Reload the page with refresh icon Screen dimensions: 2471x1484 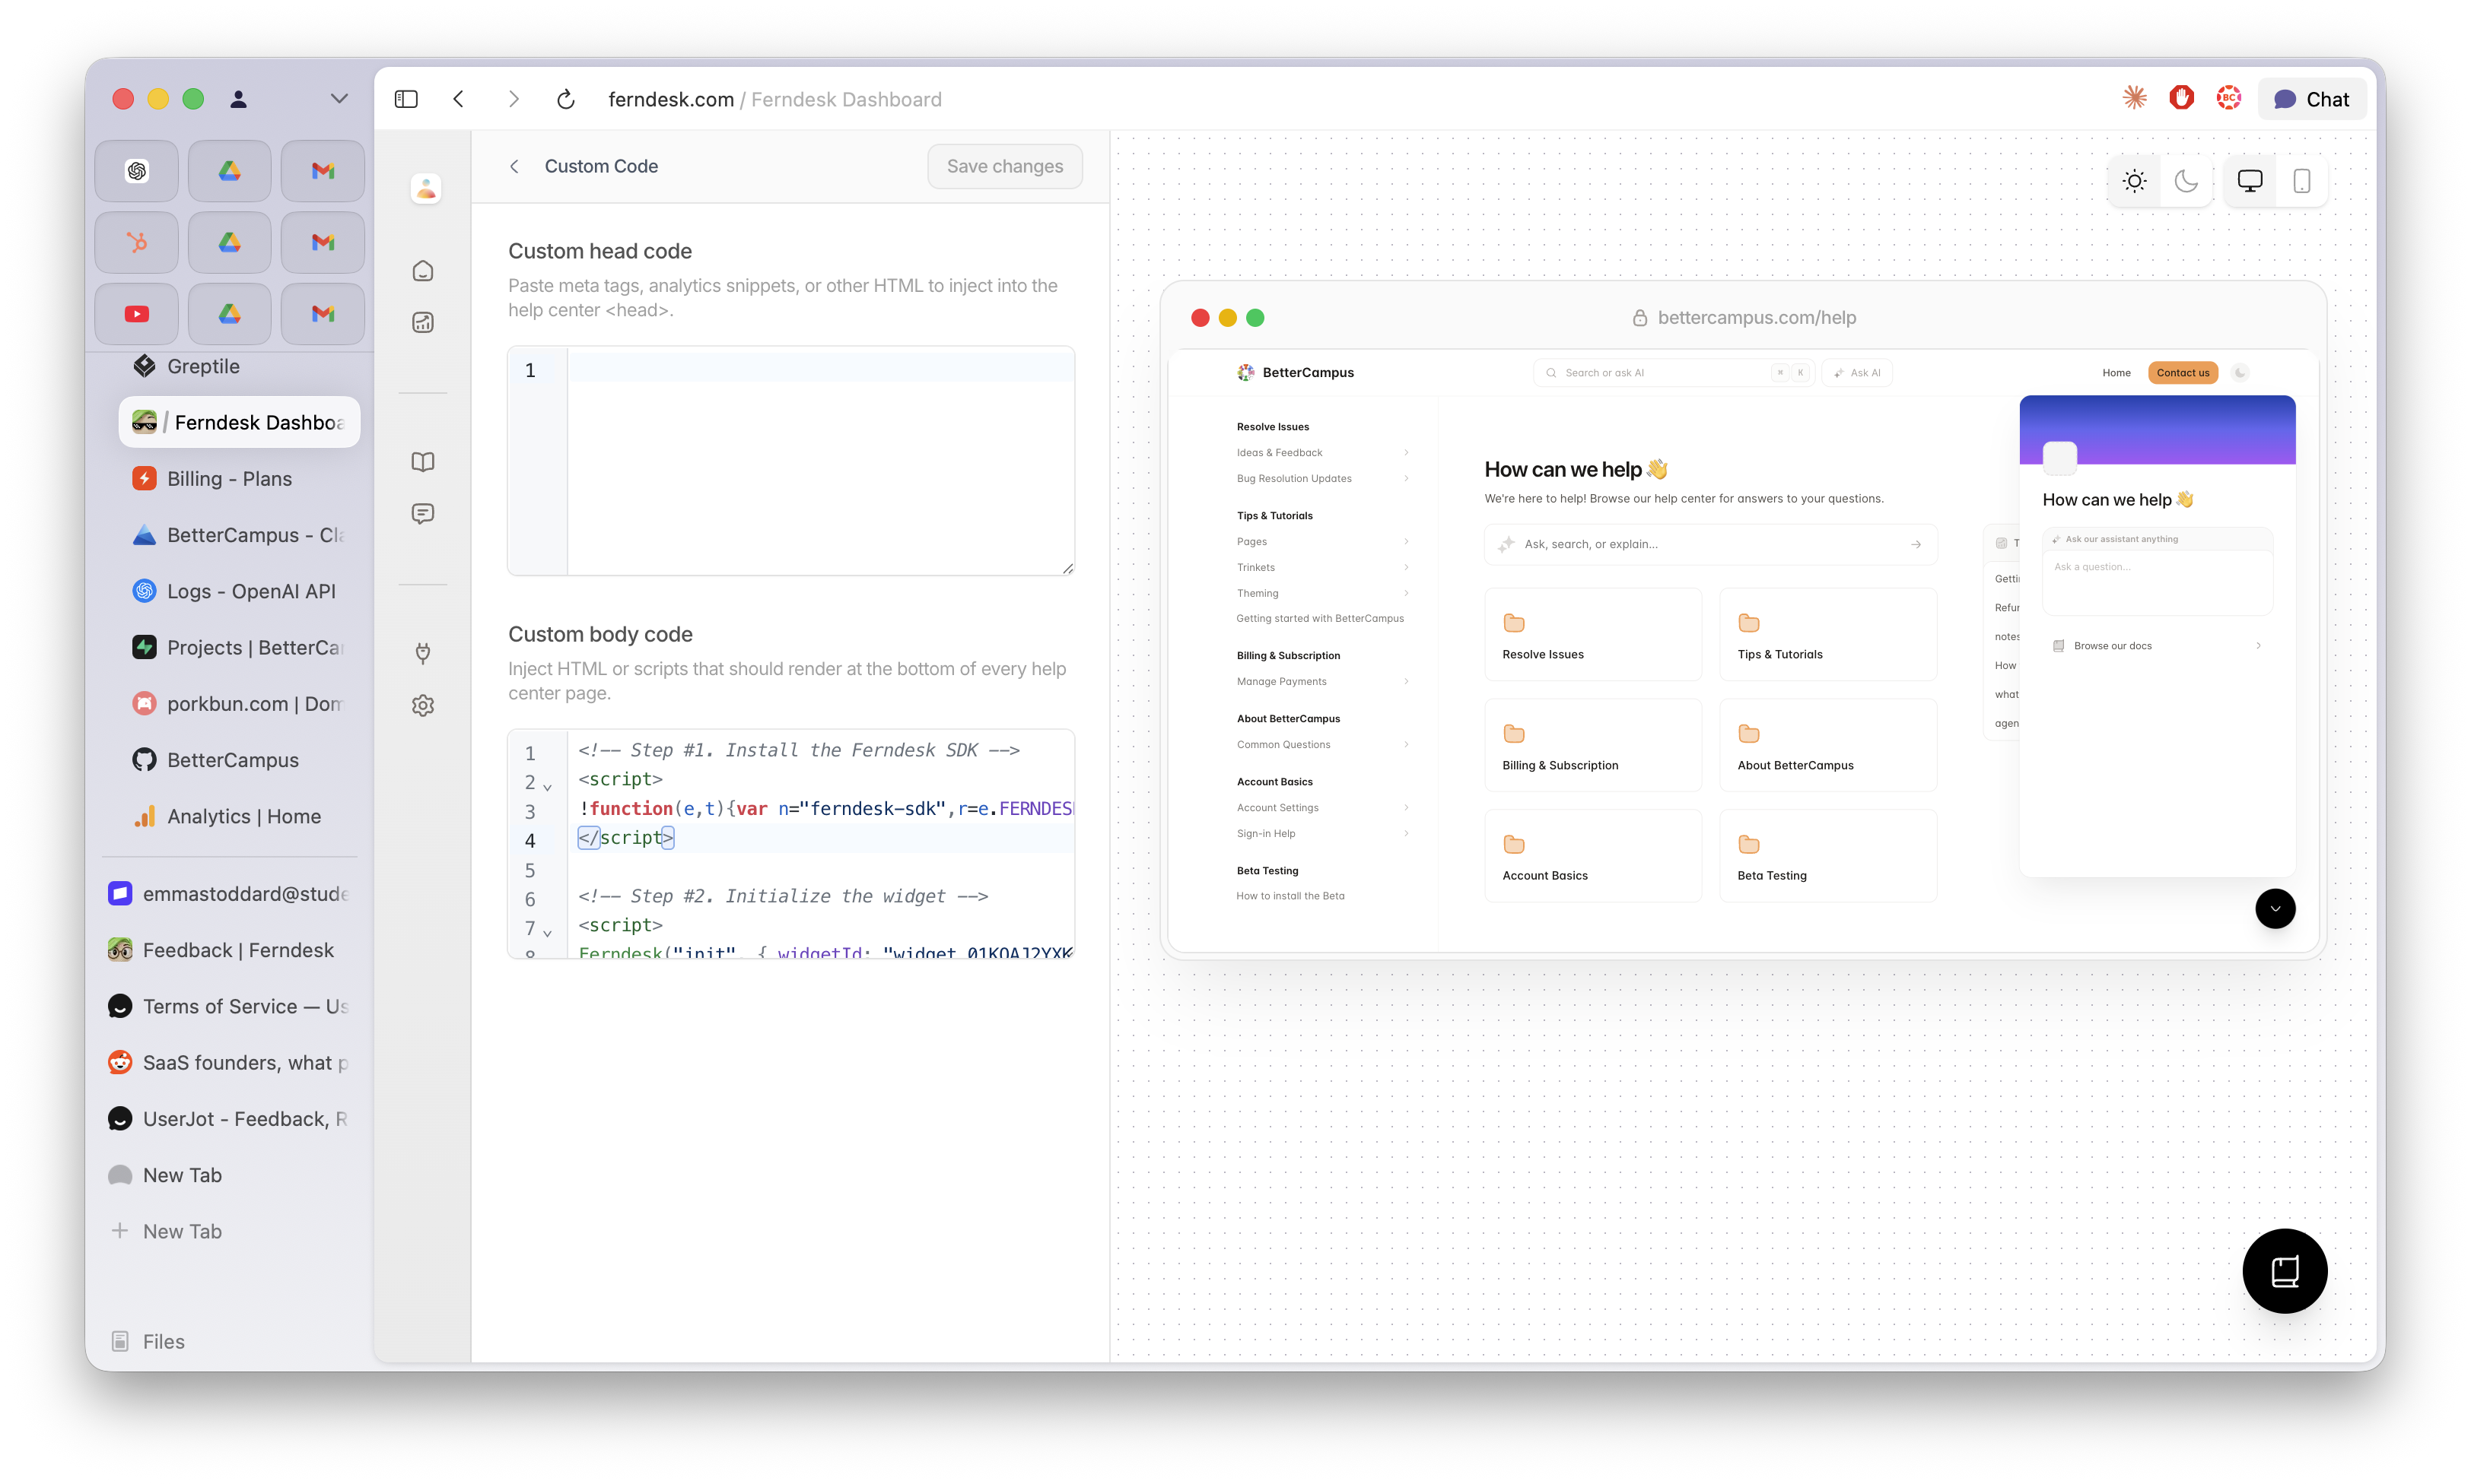(x=565, y=99)
